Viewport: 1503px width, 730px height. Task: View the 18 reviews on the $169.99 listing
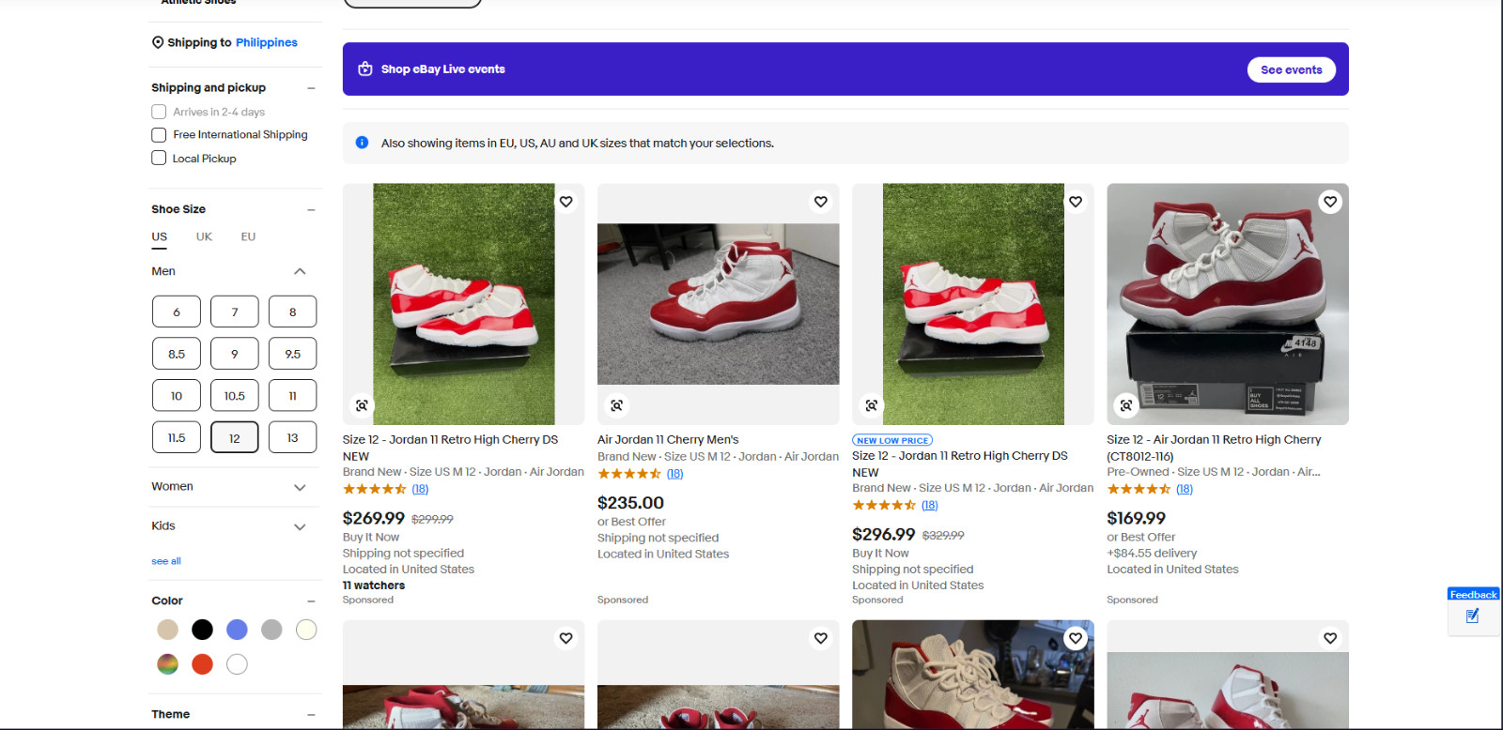click(1185, 489)
